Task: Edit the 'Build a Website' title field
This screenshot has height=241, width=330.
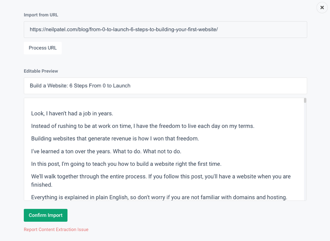Action: 165,86
